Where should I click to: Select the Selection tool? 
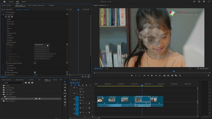tap(65, 82)
